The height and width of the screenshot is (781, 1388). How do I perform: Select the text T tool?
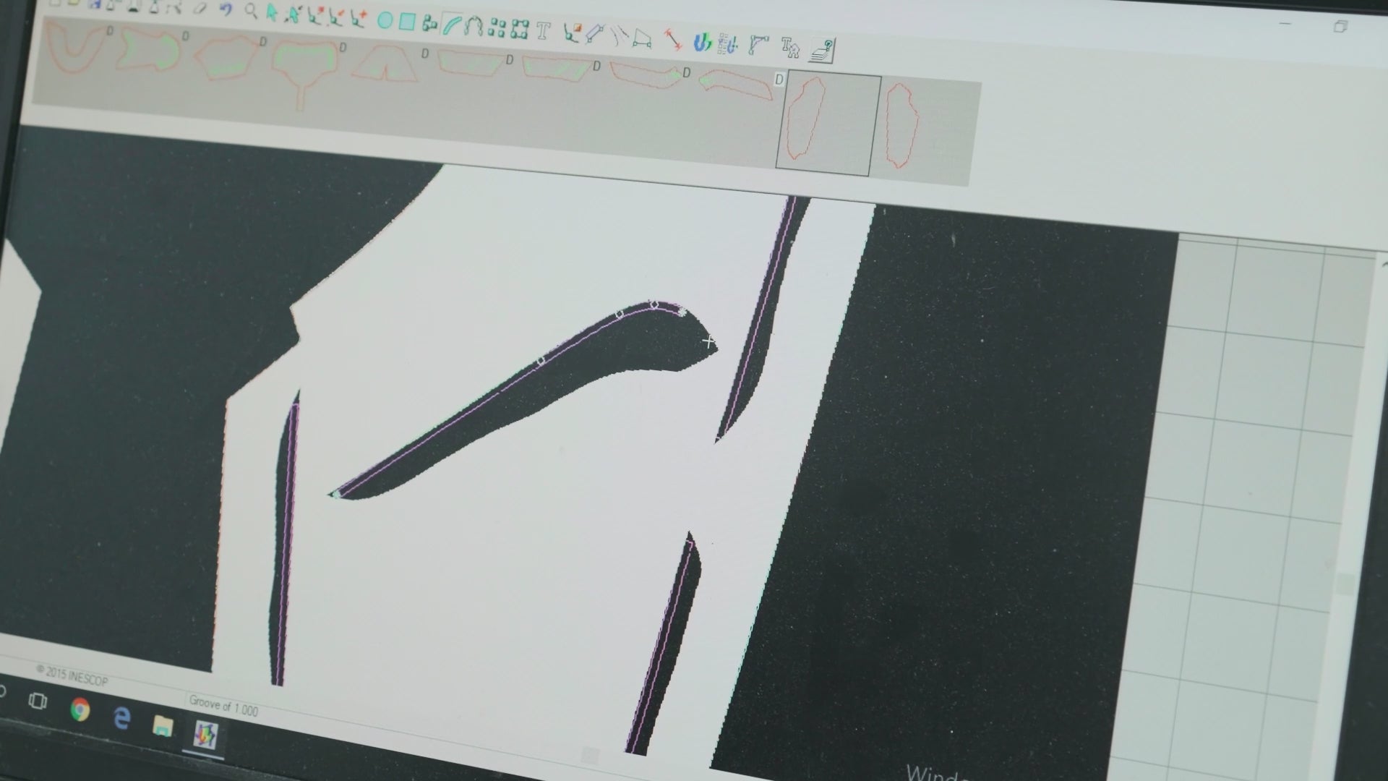click(x=544, y=30)
